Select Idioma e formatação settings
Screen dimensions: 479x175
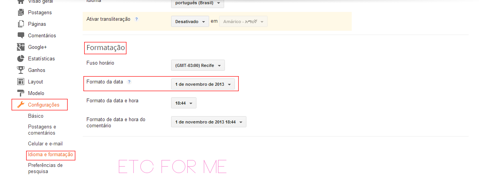click(x=50, y=155)
